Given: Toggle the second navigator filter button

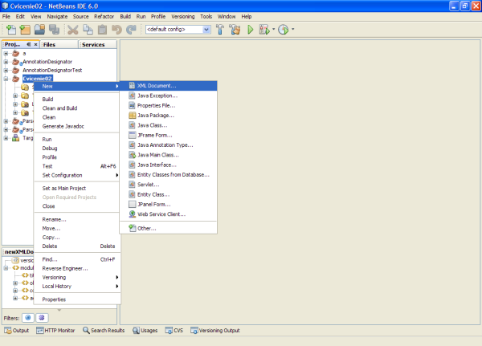Looking at the screenshot, I should coord(42,318).
